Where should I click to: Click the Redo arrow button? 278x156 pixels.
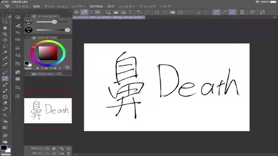[147, 12]
